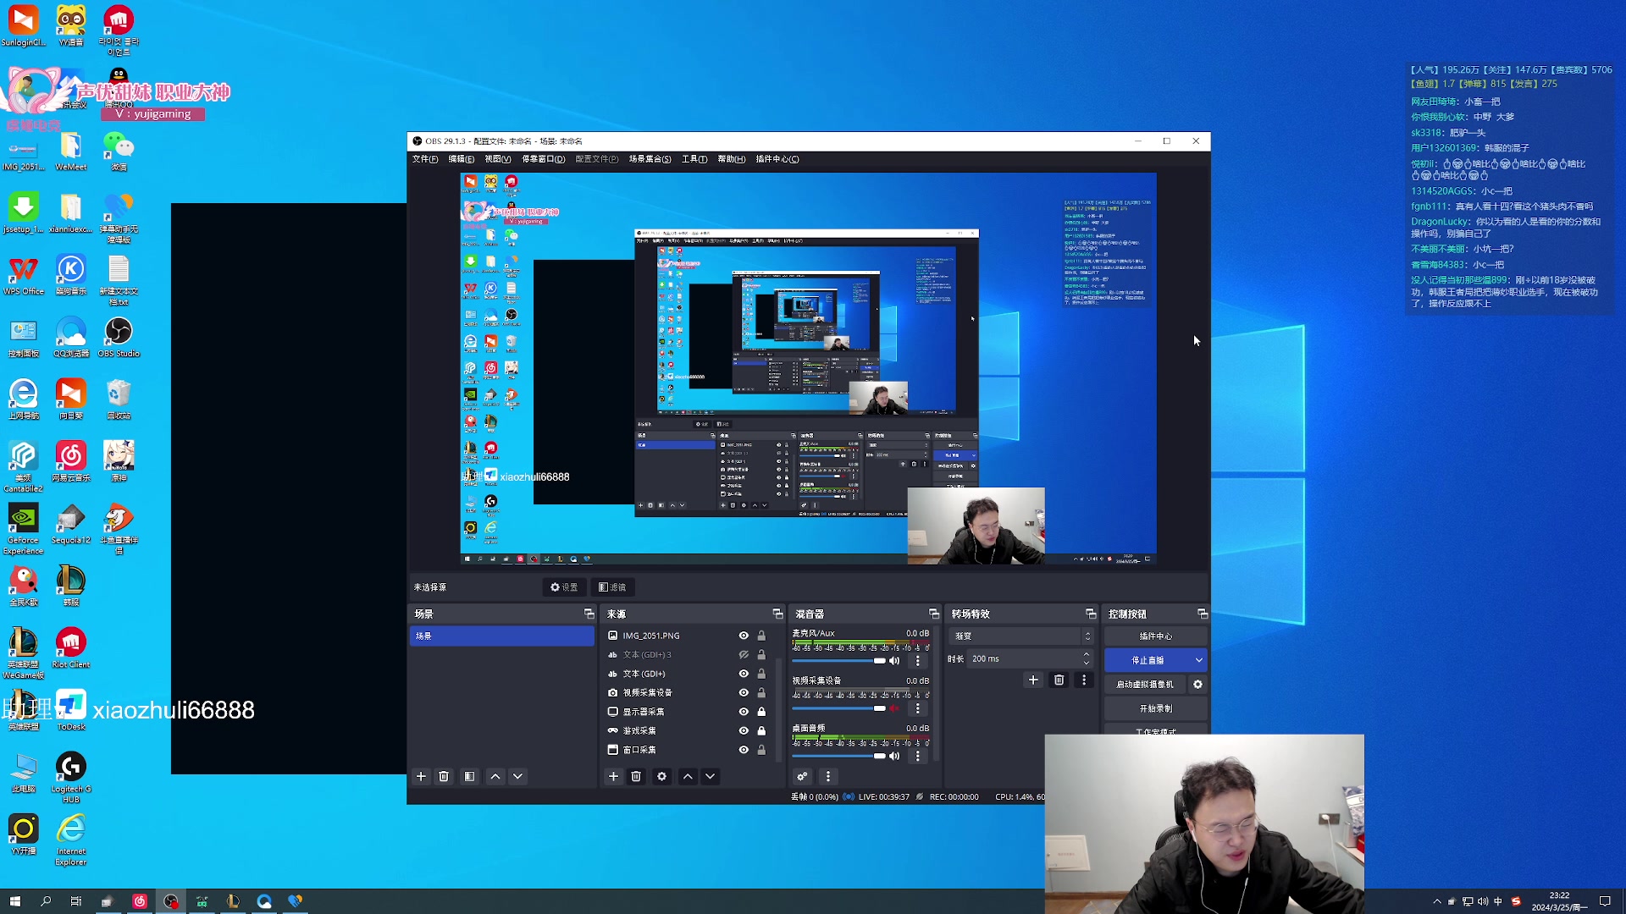Open the 编辑(E) menu
The height and width of the screenshot is (914, 1626).
click(462, 159)
